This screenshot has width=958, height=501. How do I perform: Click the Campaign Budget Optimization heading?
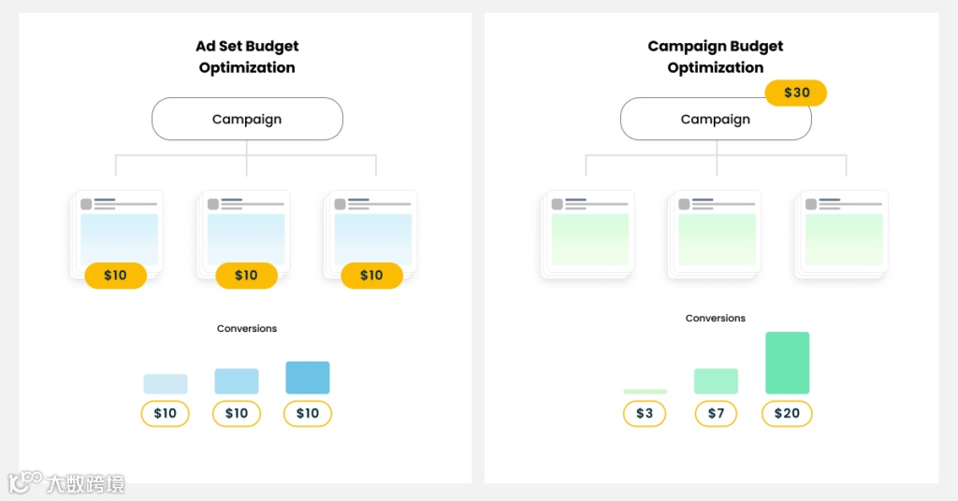tap(716, 57)
